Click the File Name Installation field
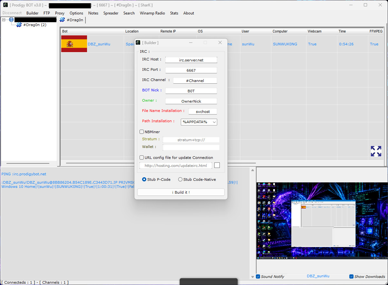 (x=203, y=111)
